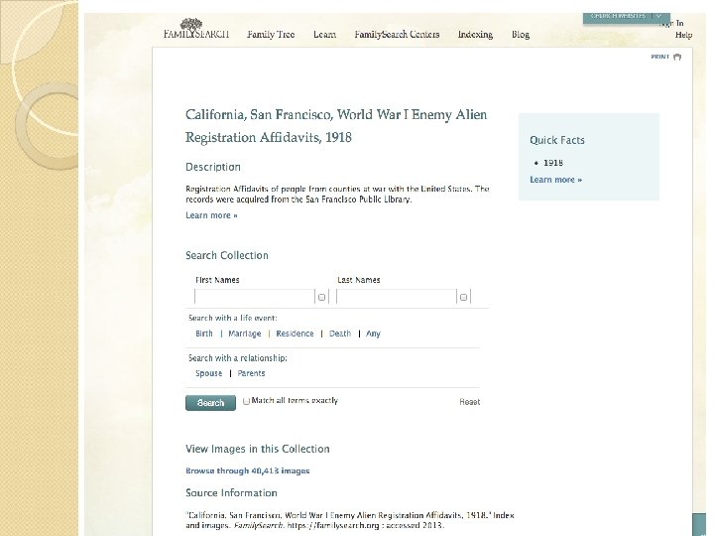Expand the Residence life event option

coord(295,334)
